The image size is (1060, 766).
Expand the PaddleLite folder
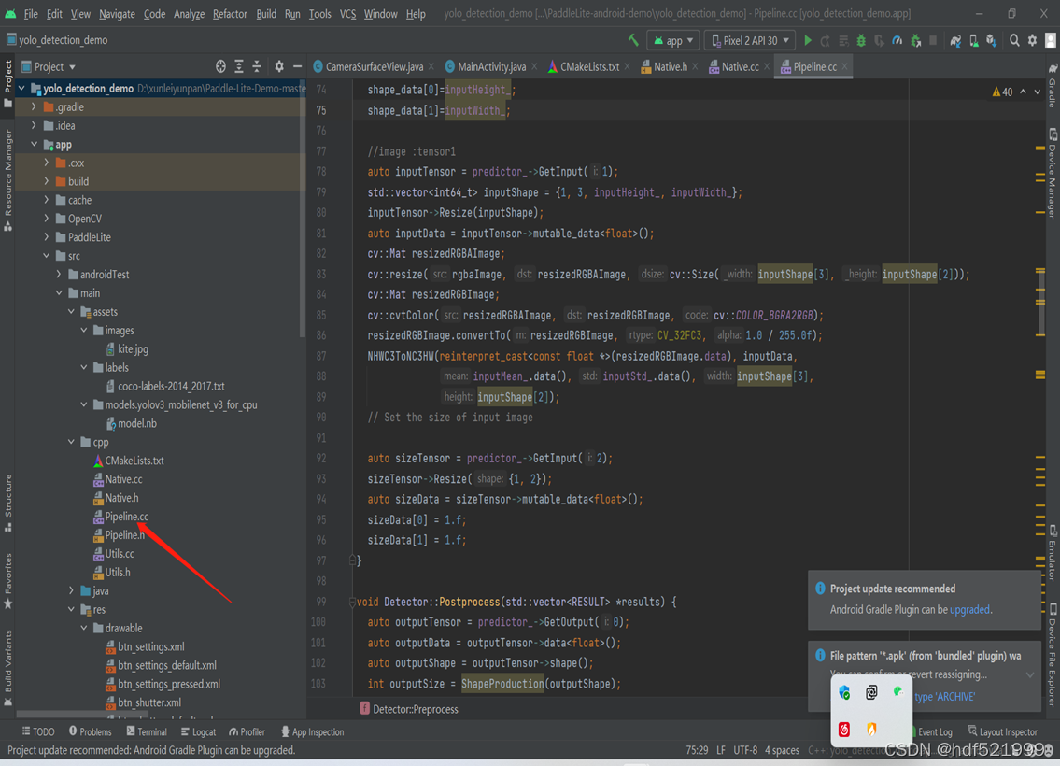46,237
